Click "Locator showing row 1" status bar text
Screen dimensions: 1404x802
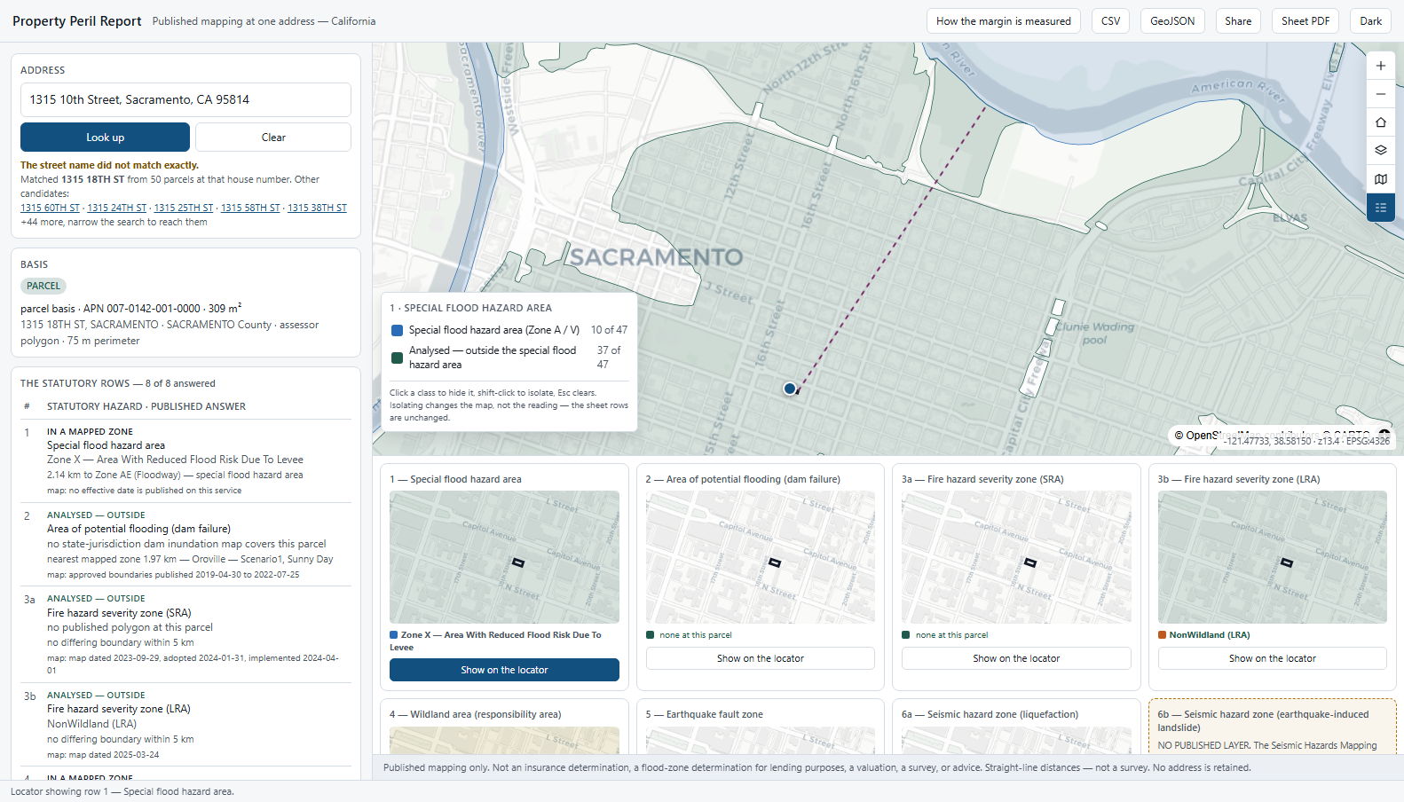122,791
